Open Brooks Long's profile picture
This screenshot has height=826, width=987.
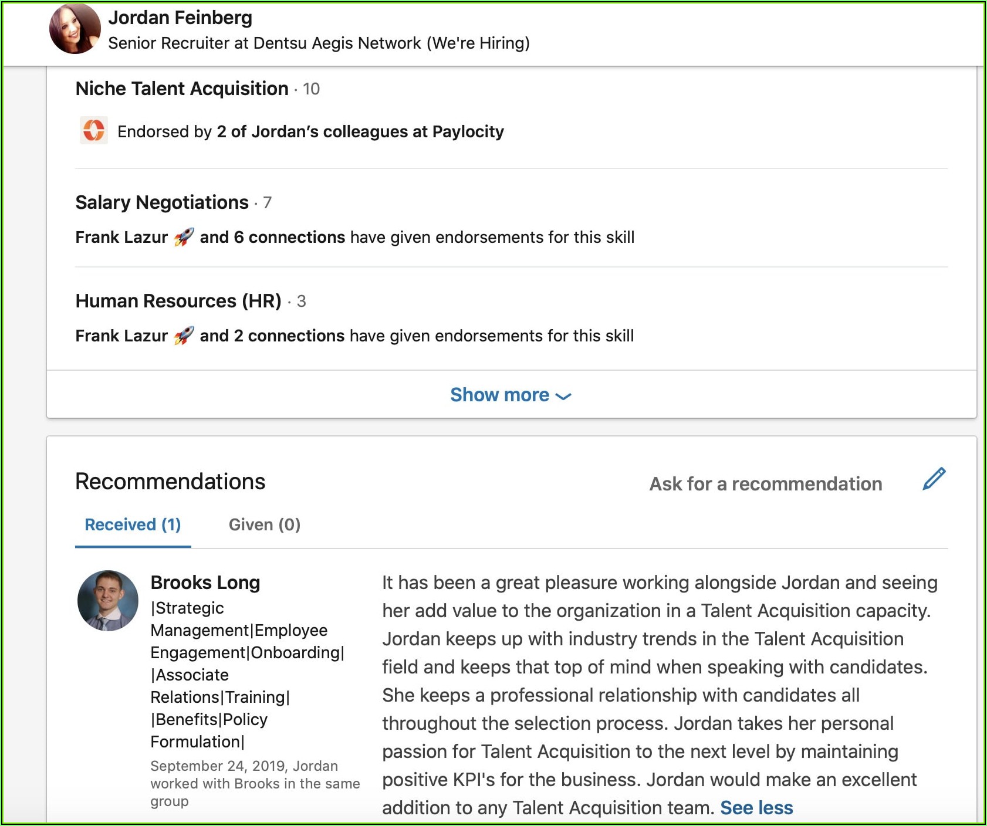(108, 601)
